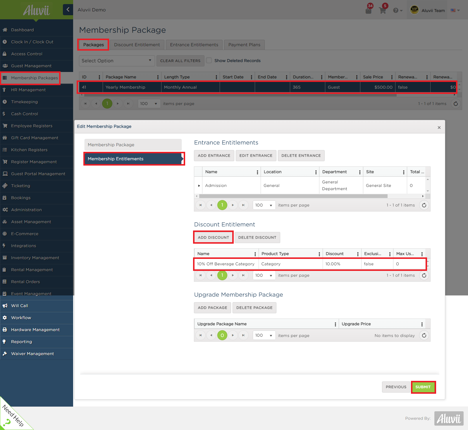Image resolution: width=468 pixels, height=430 pixels.
Task: Click the refresh icon in Upgrade Membership Package pager
Action: click(424, 335)
